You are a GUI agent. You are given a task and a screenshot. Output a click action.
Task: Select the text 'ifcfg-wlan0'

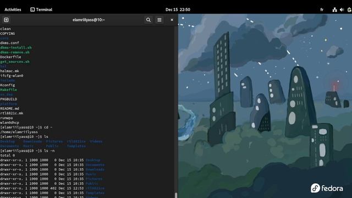point(12,76)
